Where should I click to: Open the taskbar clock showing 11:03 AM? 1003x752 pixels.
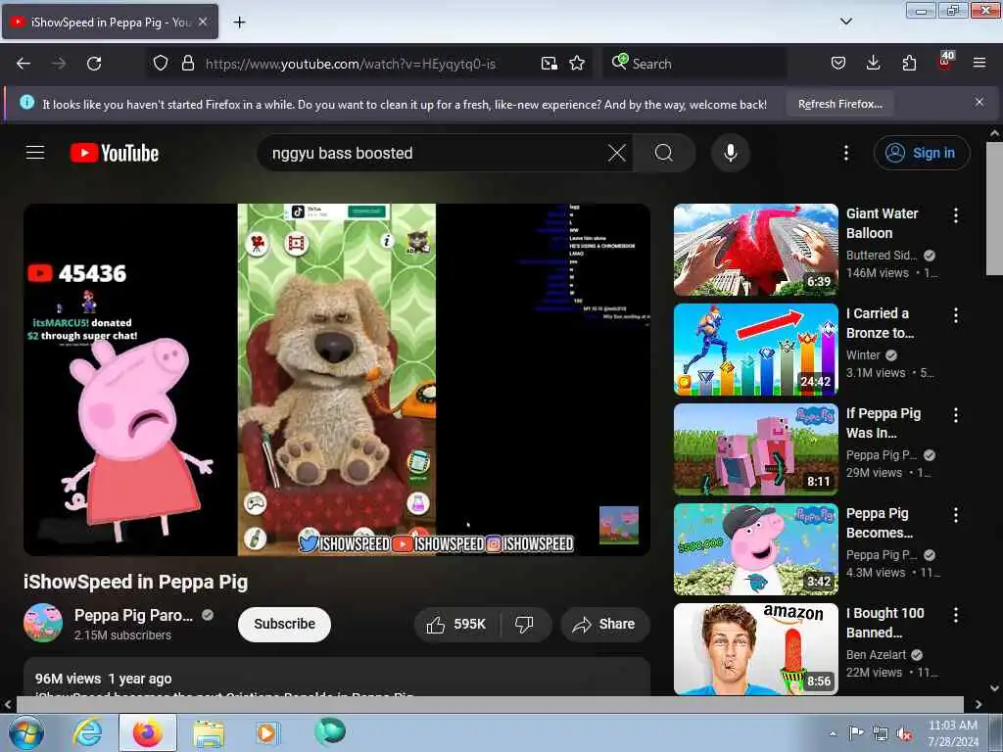click(952, 733)
